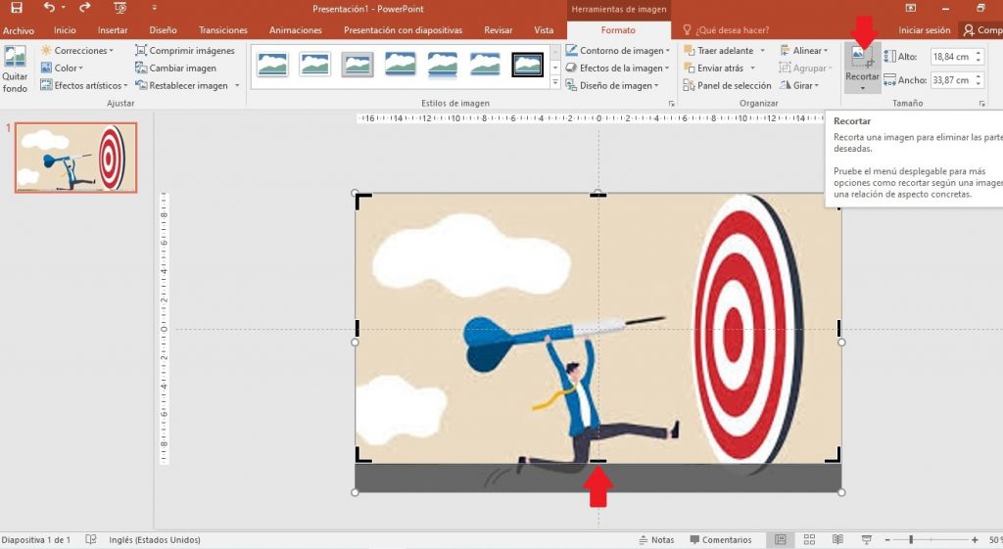Click Cambiar imagen
This screenshot has height=549, width=1003.
tap(176, 68)
